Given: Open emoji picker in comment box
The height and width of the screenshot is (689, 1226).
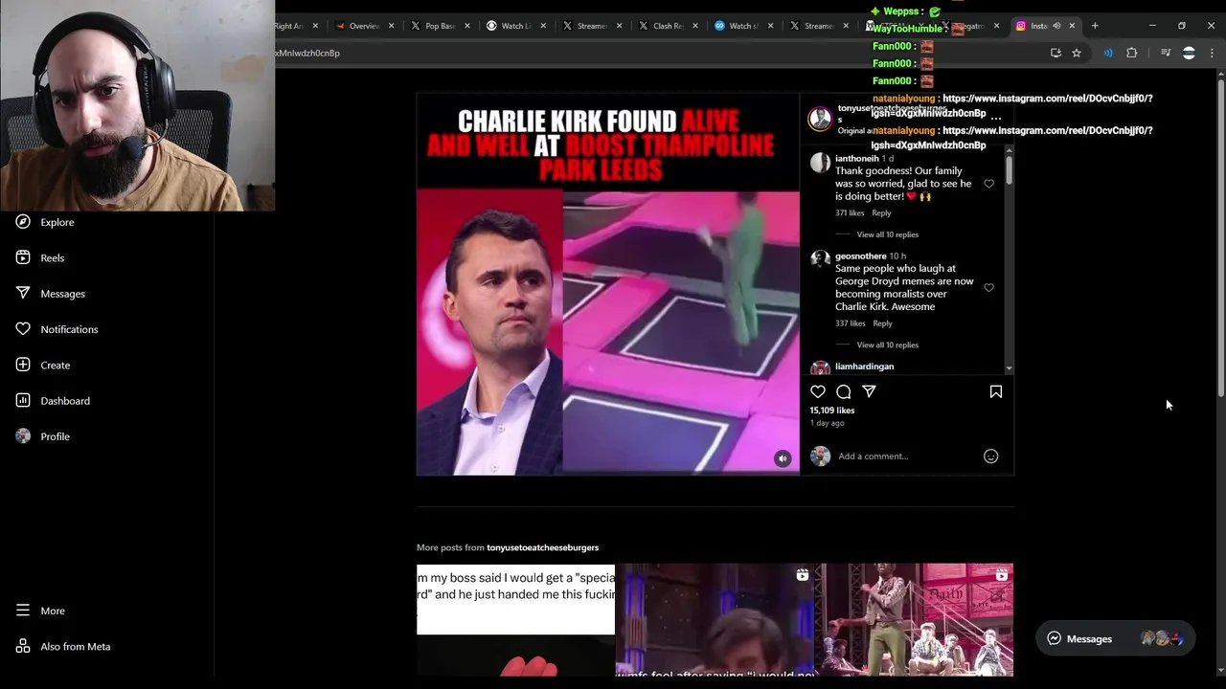Looking at the screenshot, I should (x=991, y=456).
